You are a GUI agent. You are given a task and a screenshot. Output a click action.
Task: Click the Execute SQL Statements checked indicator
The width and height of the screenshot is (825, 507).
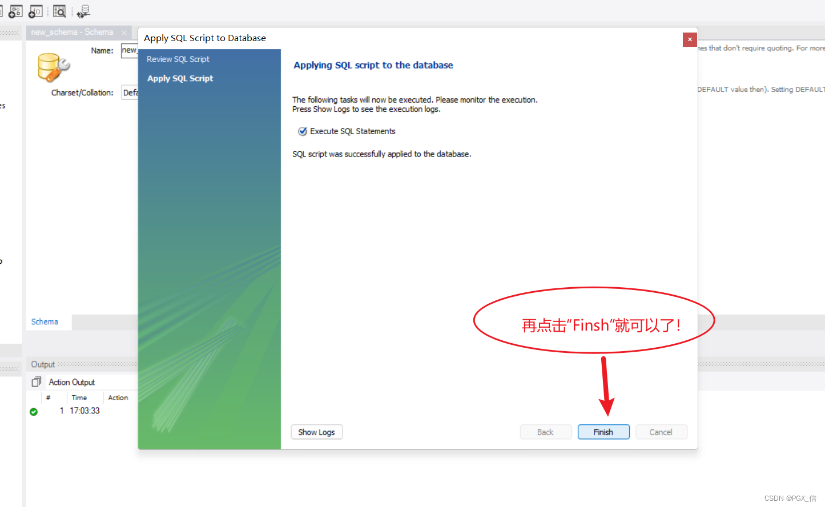pyautogui.click(x=302, y=131)
